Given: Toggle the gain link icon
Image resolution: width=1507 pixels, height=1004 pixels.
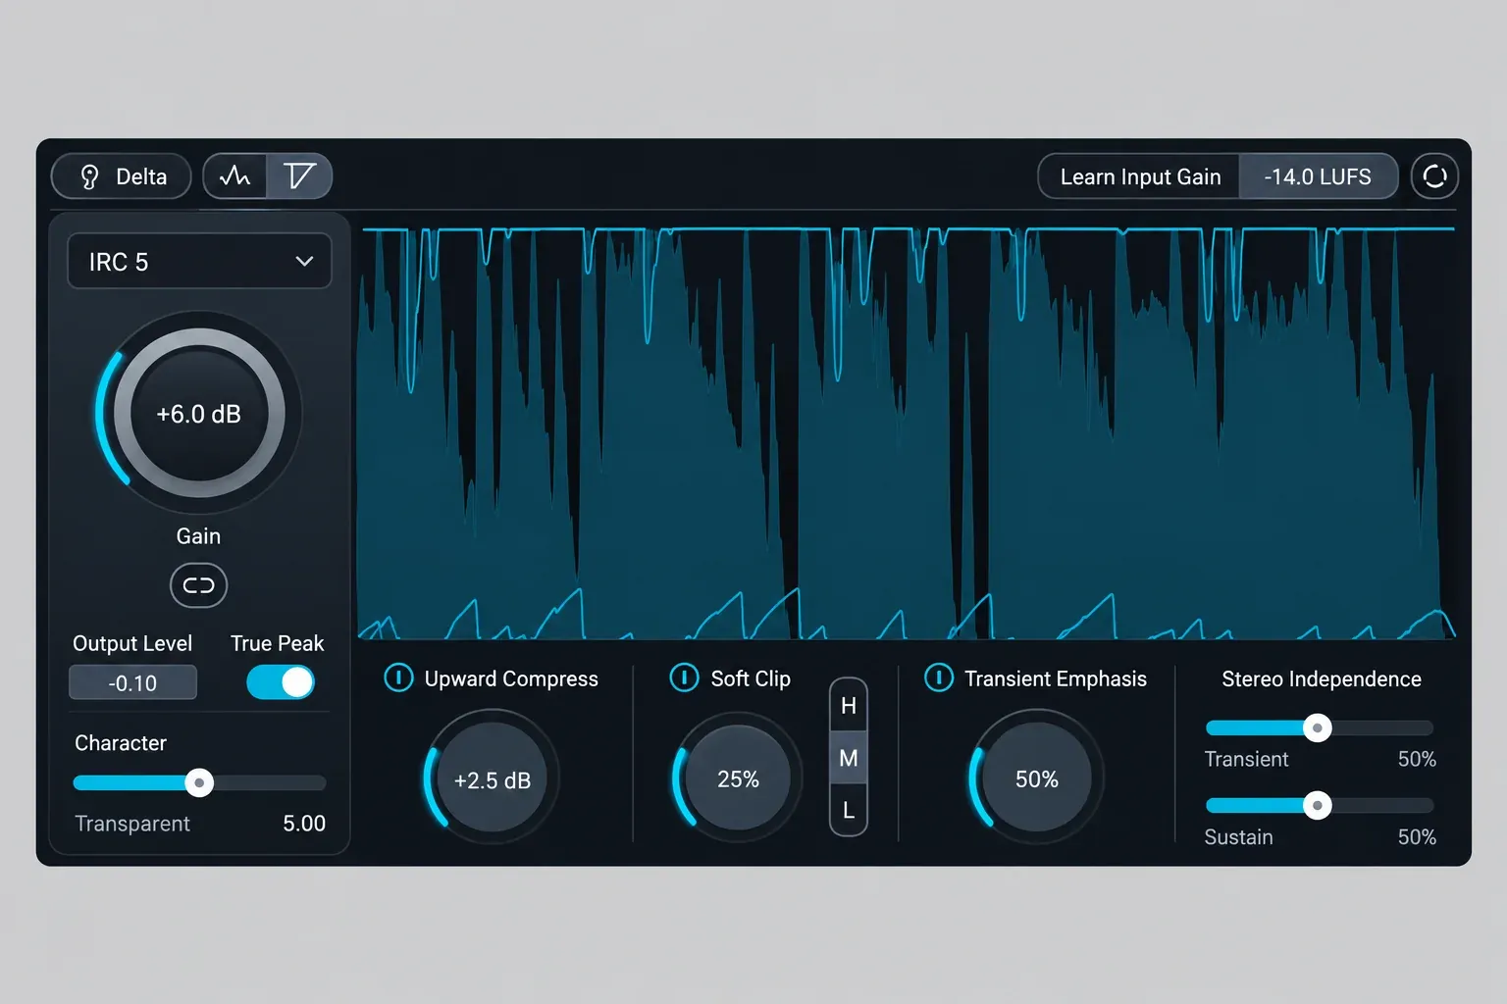Looking at the screenshot, I should (199, 585).
